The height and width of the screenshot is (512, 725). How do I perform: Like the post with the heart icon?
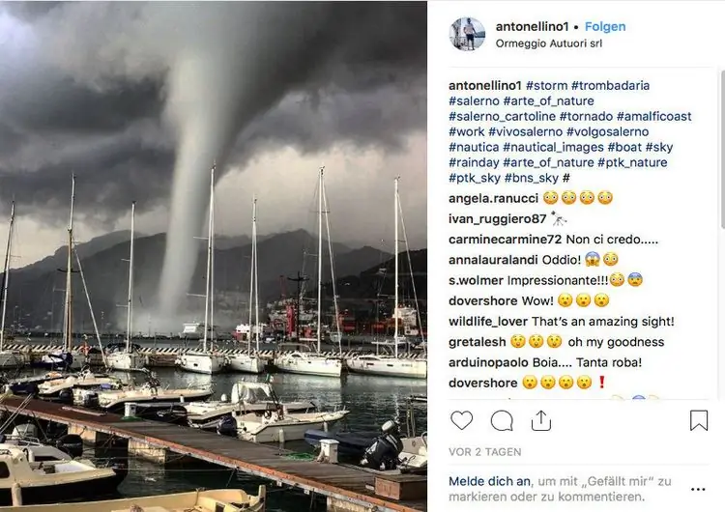click(x=461, y=420)
